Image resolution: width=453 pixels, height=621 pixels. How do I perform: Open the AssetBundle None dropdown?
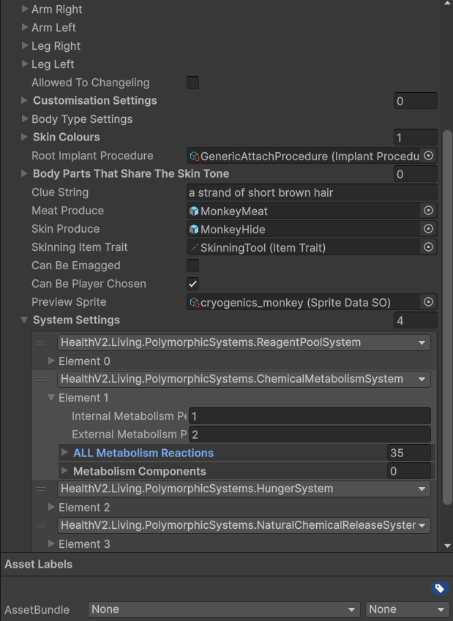point(224,609)
